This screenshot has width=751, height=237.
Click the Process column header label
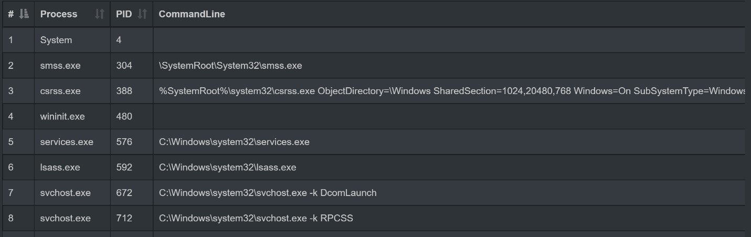click(59, 14)
